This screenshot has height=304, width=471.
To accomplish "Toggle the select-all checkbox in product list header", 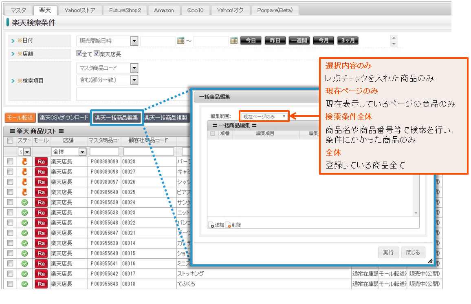I will pyautogui.click(x=10, y=140).
